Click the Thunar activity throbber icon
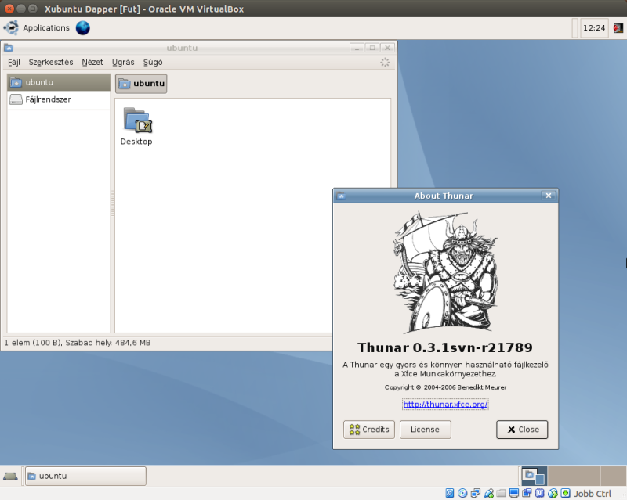This screenshot has height=500, width=627. tap(385, 63)
